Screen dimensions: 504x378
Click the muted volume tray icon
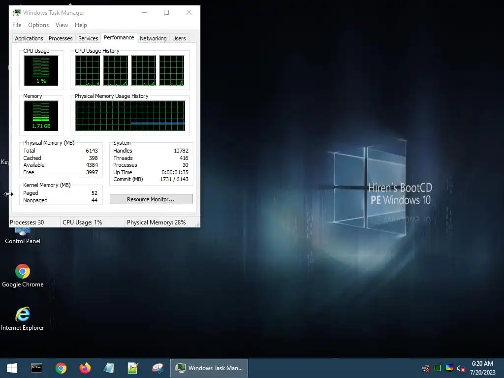pyautogui.click(x=461, y=368)
